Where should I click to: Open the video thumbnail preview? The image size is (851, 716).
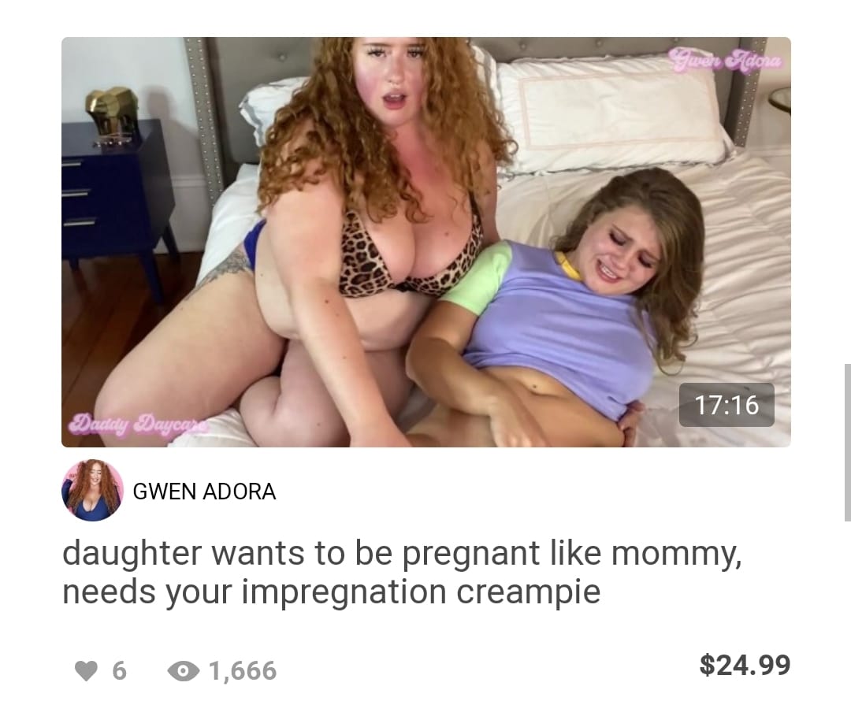(x=426, y=242)
